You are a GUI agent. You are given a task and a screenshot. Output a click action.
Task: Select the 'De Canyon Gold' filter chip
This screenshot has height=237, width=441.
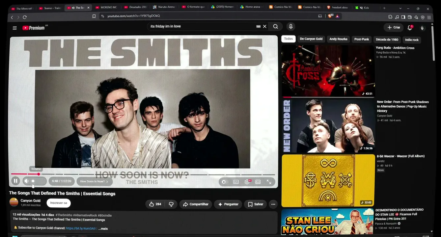click(x=311, y=39)
